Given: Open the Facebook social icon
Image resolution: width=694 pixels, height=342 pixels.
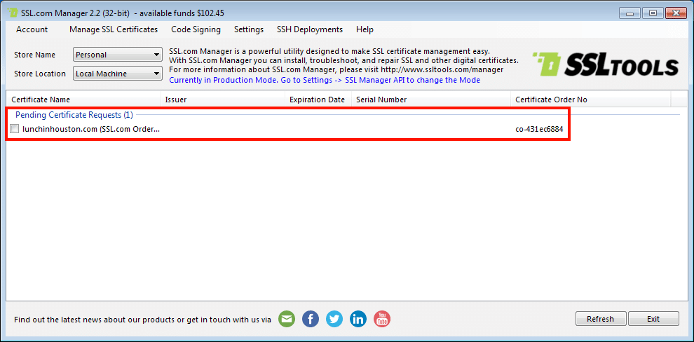Looking at the screenshot, I should pyautogui.click(x=311, y=319).
